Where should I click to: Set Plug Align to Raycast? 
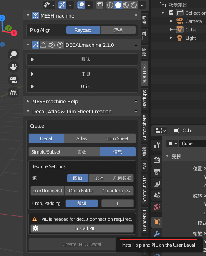pyautogui.click(x=83, y=30)
